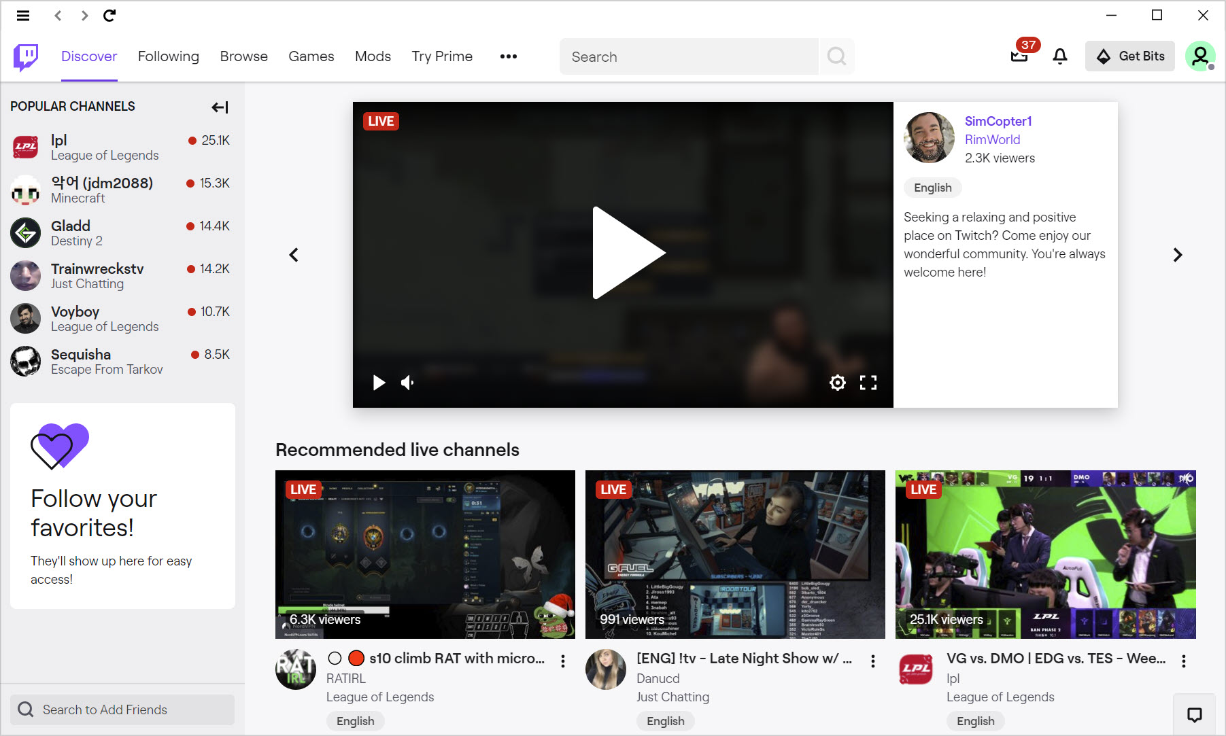Open the Mods tab

(x=373, y=56)
